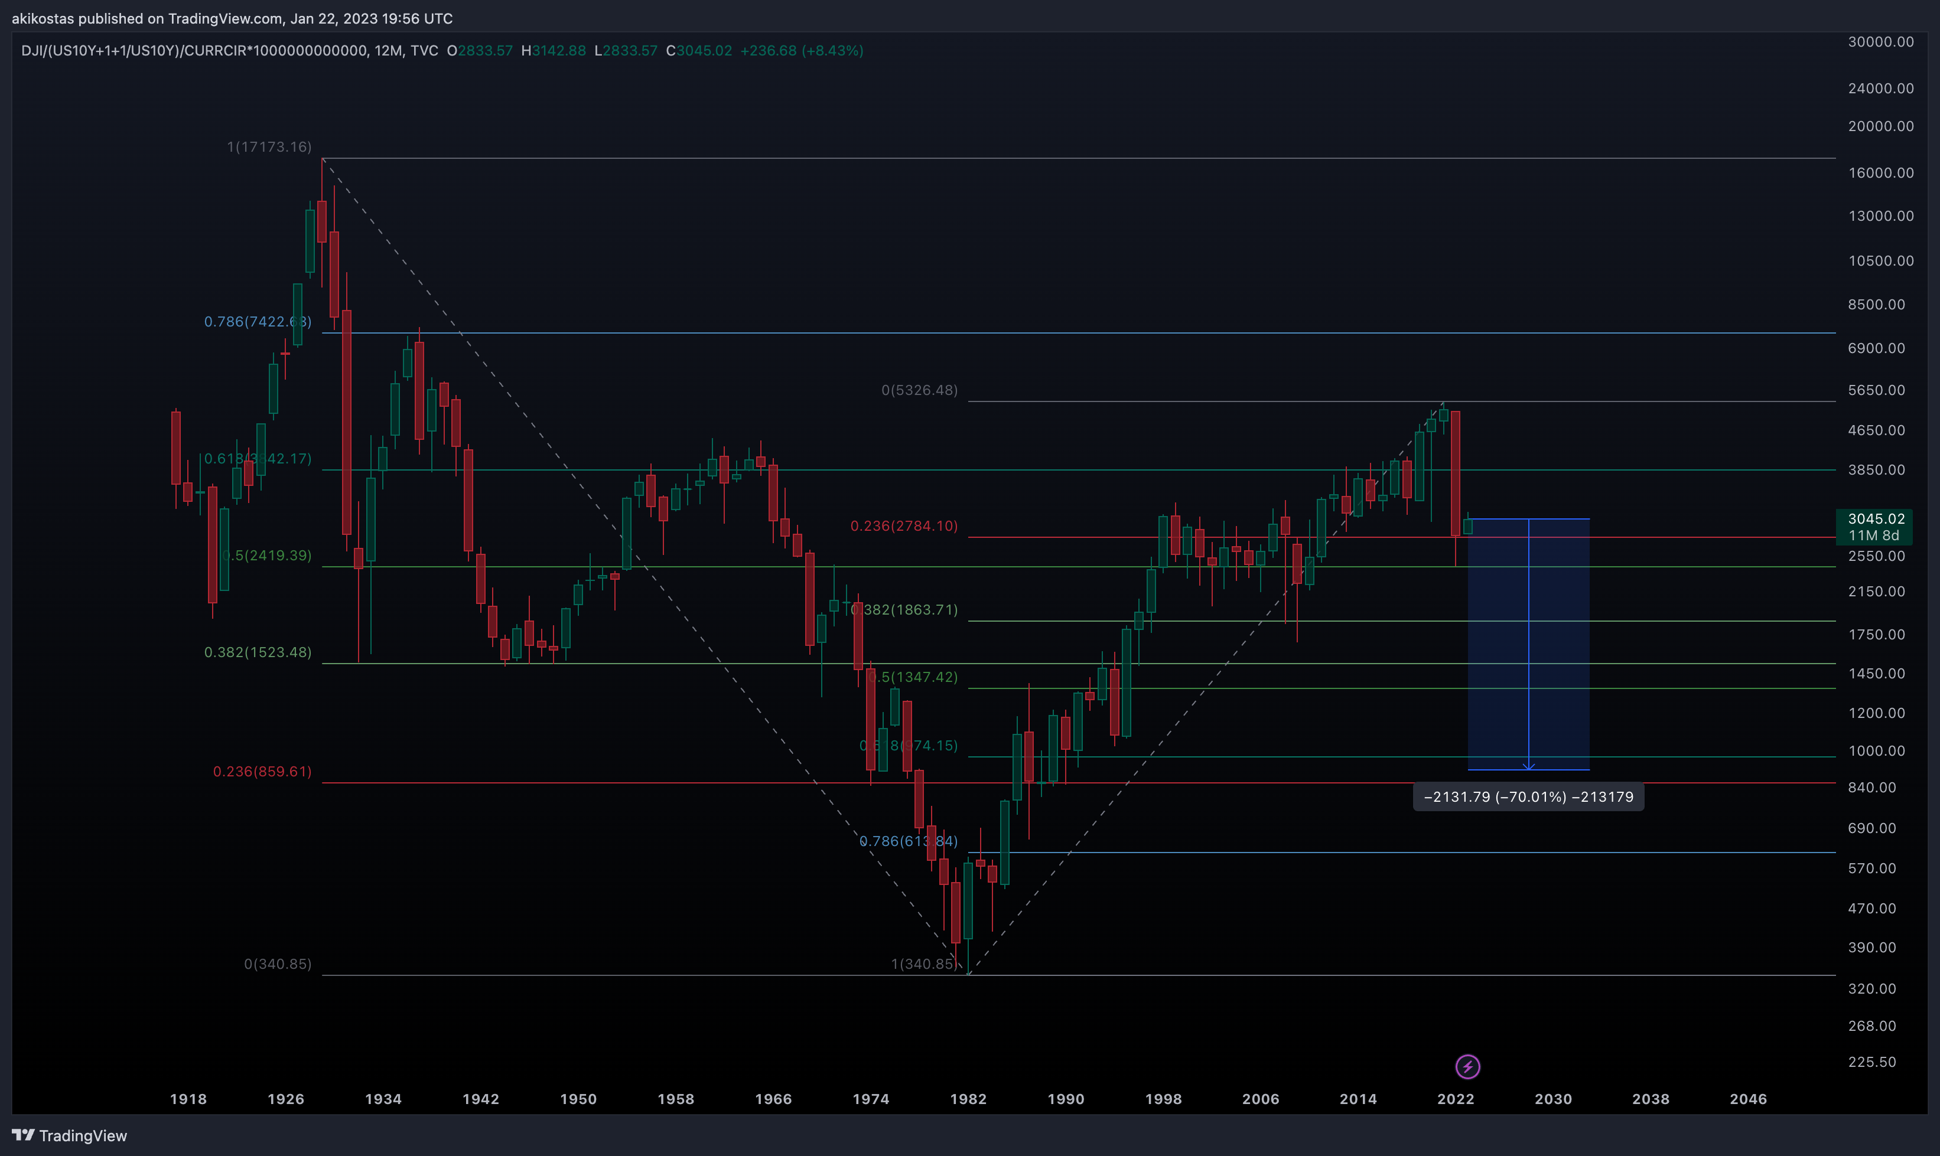Screen dimensions: 1940x1156
Task: Click the current price label 3045.02
Action: 1876,519
